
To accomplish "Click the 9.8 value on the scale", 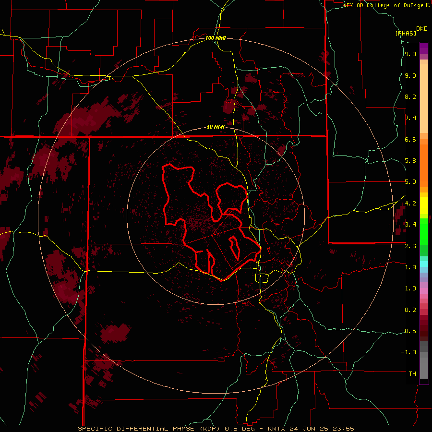I will [410, 54].
